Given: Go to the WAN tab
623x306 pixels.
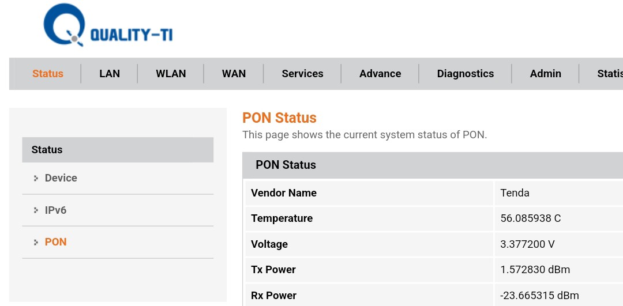Looking at the screenshot, I should pos(234,74).
